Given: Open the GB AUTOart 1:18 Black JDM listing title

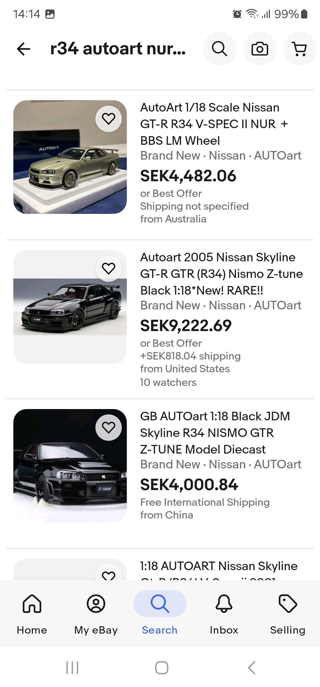Looking at the screenshot, I should 215,433.
